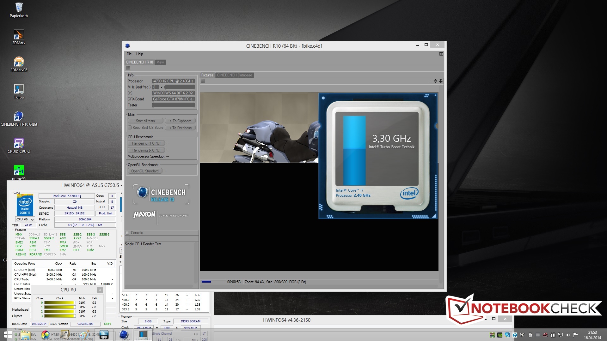
Task: Click the render progress bar in status bar
Action: click(213, 282)
